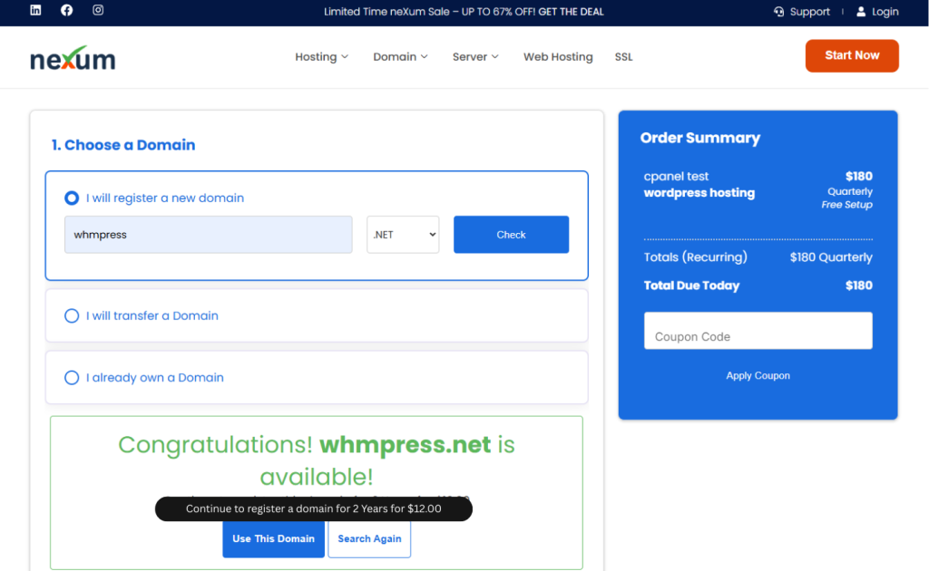
Task: Open the LinkedIn social icon
Action: coord(35,11)
